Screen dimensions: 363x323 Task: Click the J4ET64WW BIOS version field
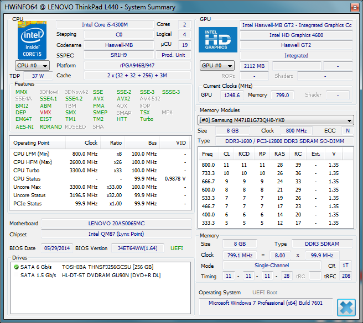click(138, 248)
